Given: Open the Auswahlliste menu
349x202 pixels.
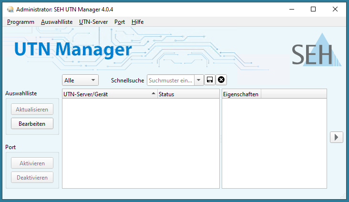Looking at the screenshot, I should point(57,22).
